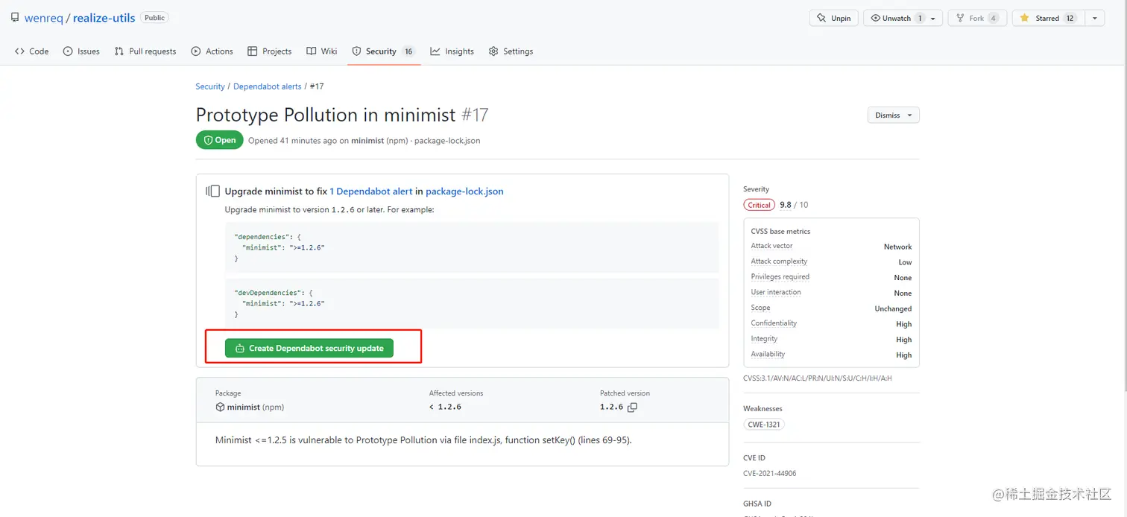1127x517 pixels.
Task: Click the Projects tab table icon
Action: (253, 51)
